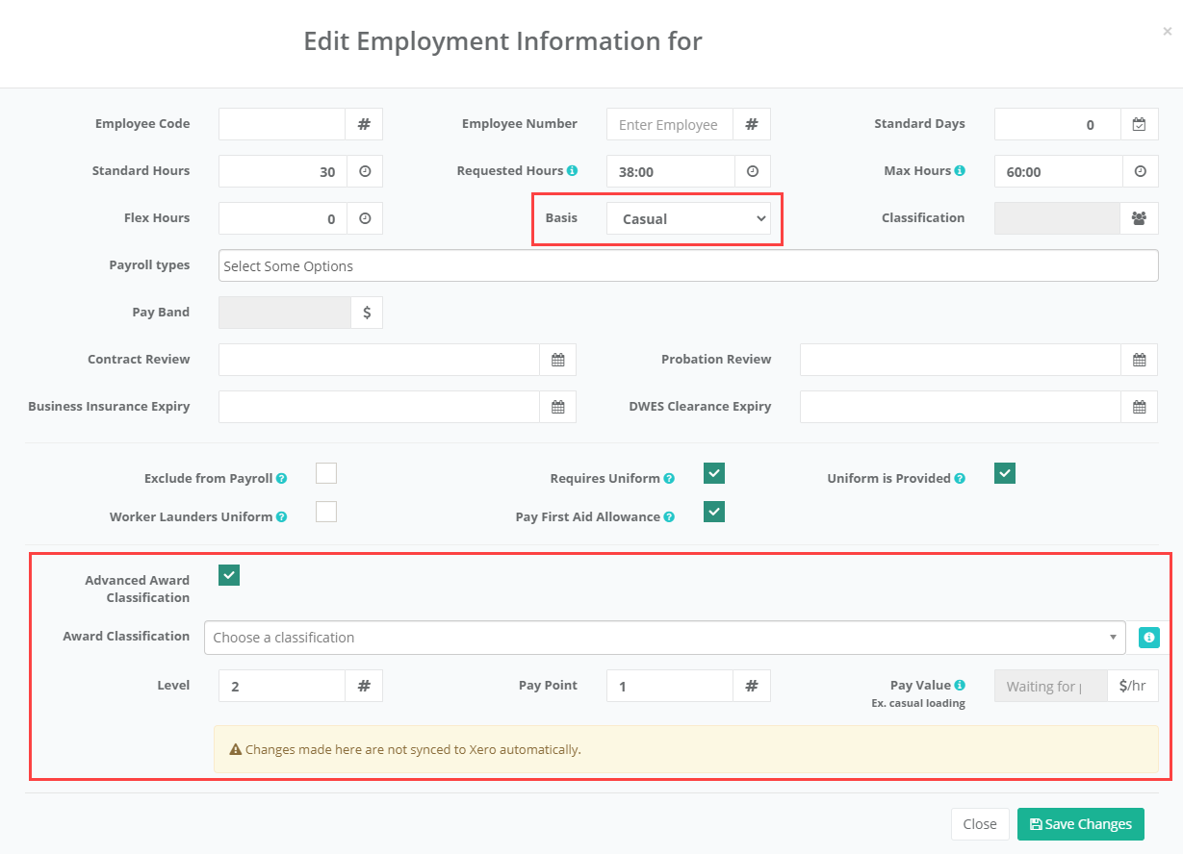Click the Close button beside Save Changes

(980, 824)
